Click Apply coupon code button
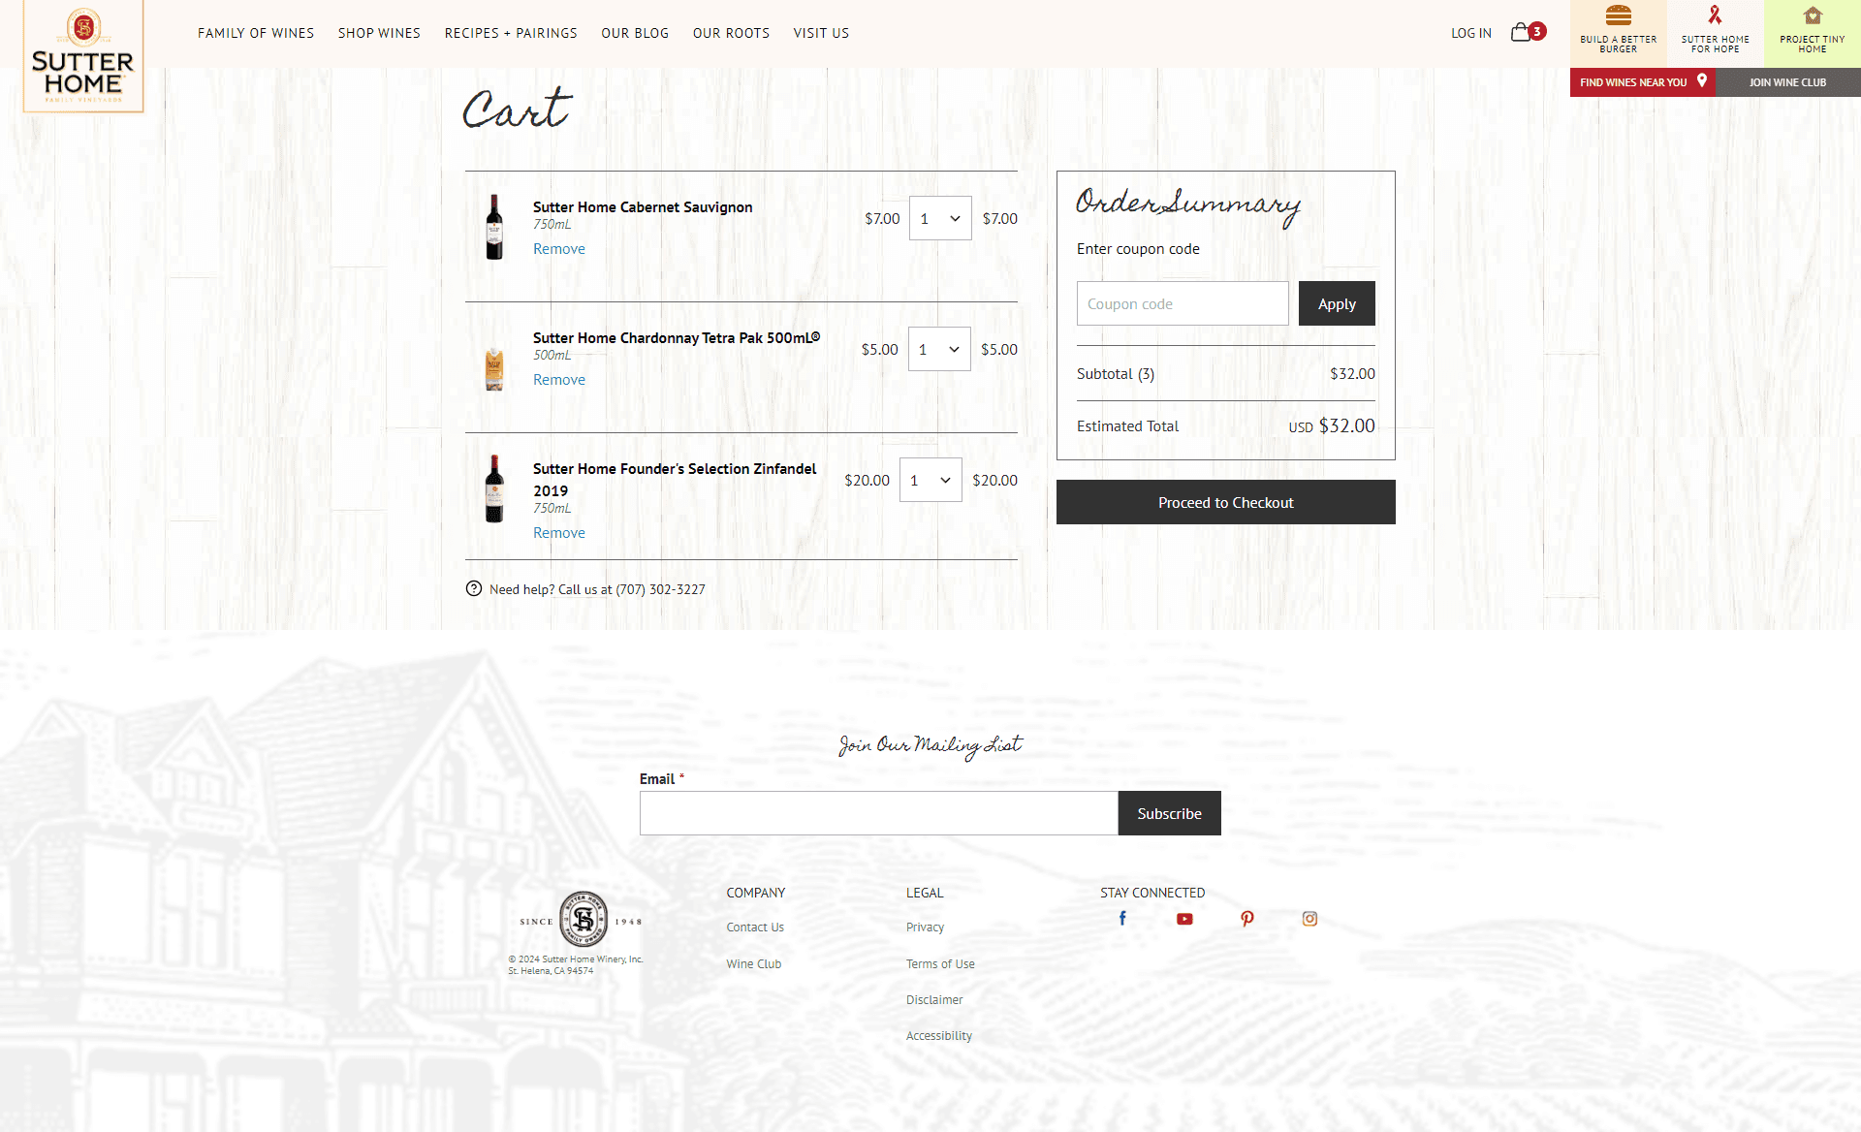Screen dimensions: 1861x1132 coord(1336,303)
